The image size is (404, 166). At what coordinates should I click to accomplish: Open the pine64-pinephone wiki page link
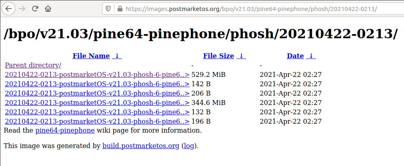(x=65, y=131)
